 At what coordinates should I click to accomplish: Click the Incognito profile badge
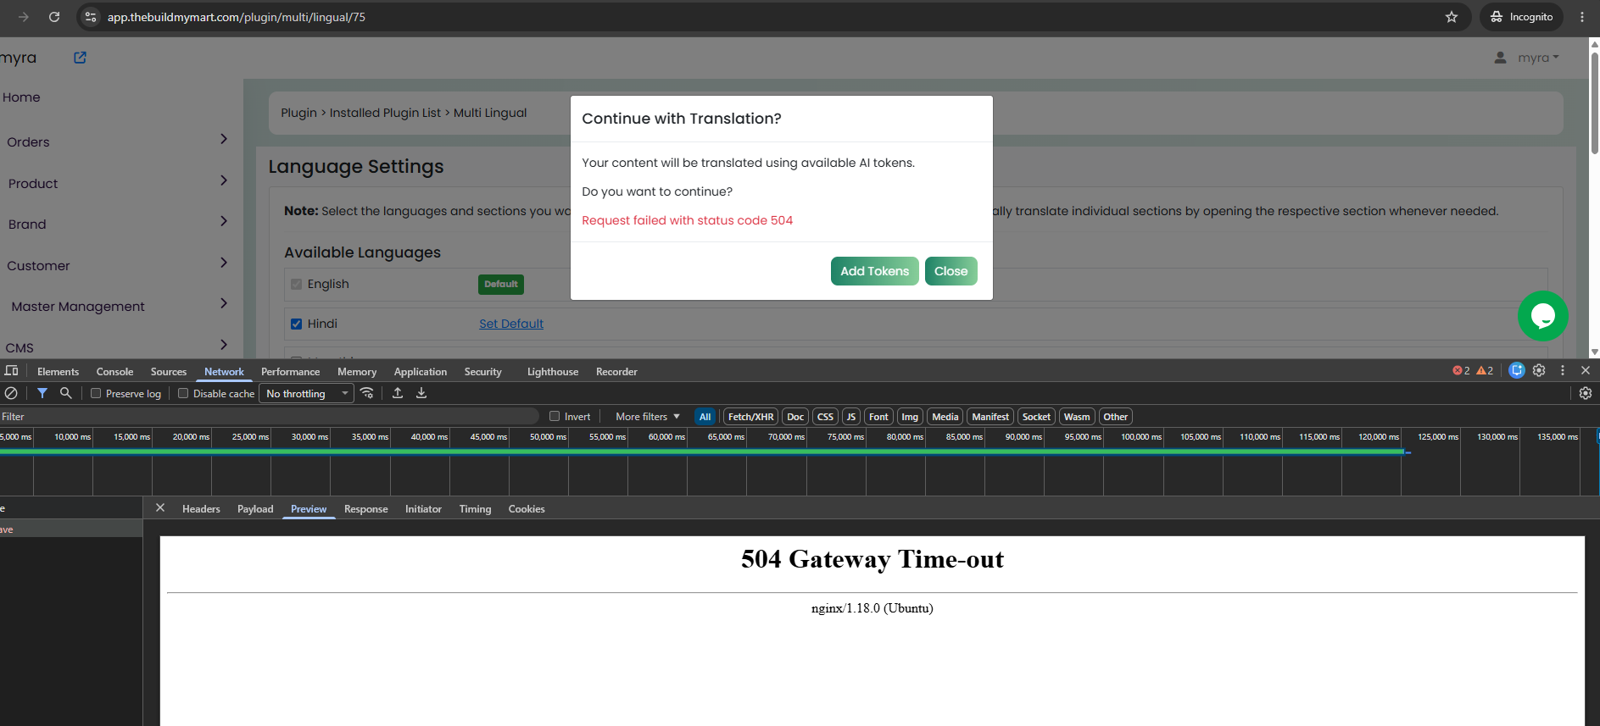[x=1521, y=17]
